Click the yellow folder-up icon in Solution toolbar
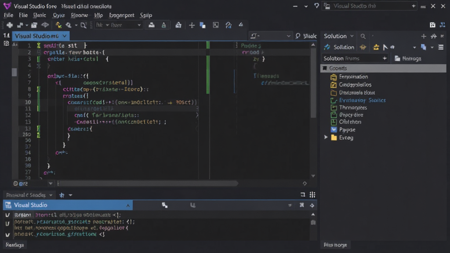 click(376, 47)
